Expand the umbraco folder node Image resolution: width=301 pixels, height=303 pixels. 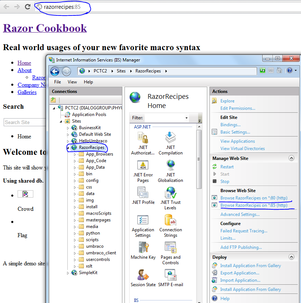click(x=75, y=247)
